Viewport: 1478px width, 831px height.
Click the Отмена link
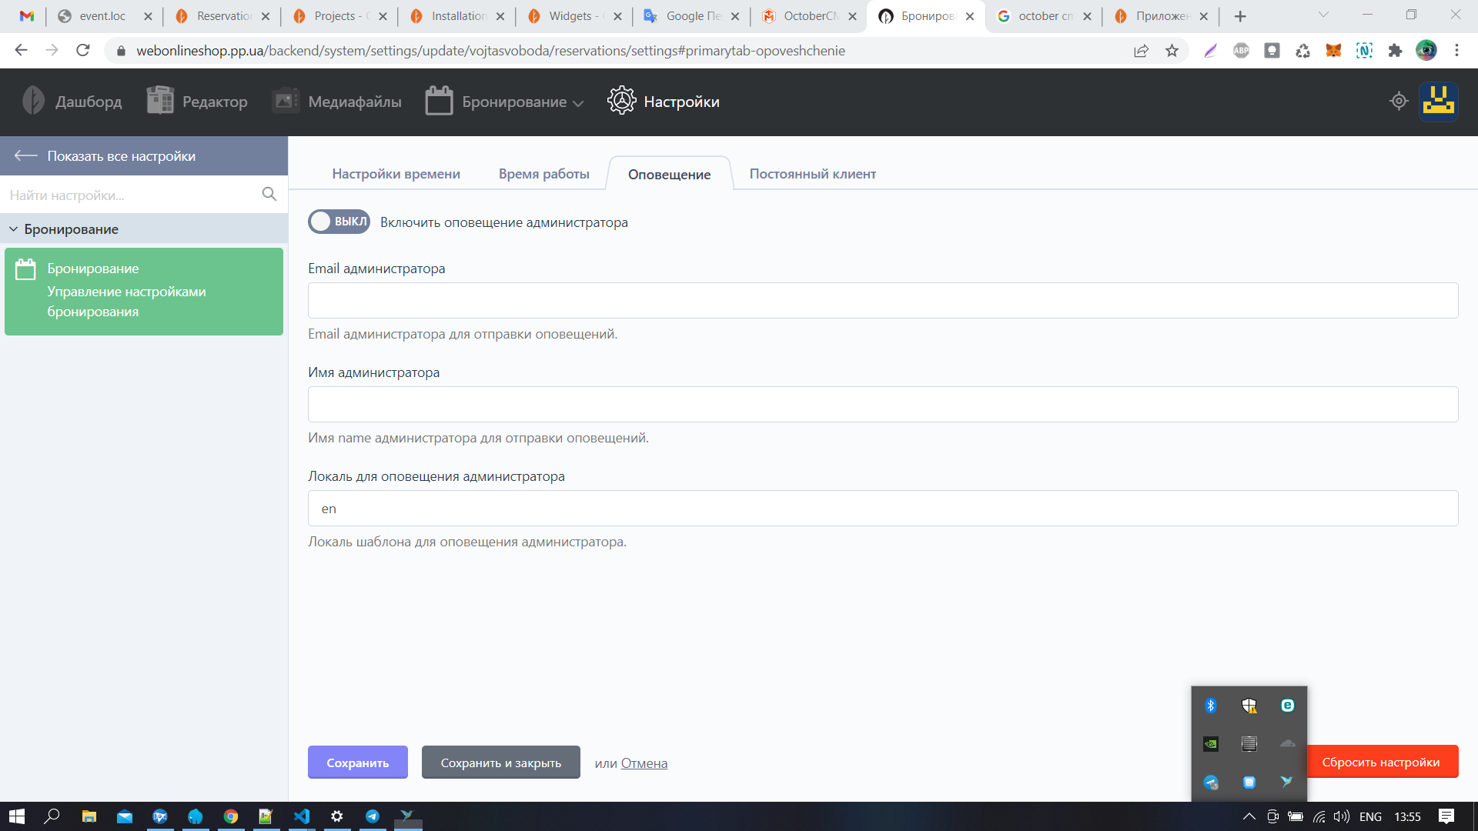pyautogui.click(x=644, y=763)
